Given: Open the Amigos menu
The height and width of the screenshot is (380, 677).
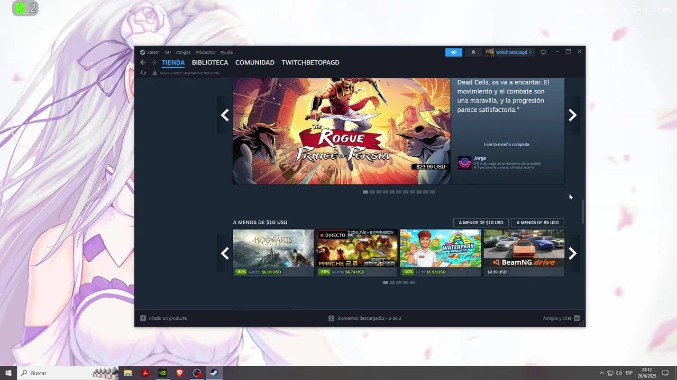Looking at the screenshot, I should point(183,52).
